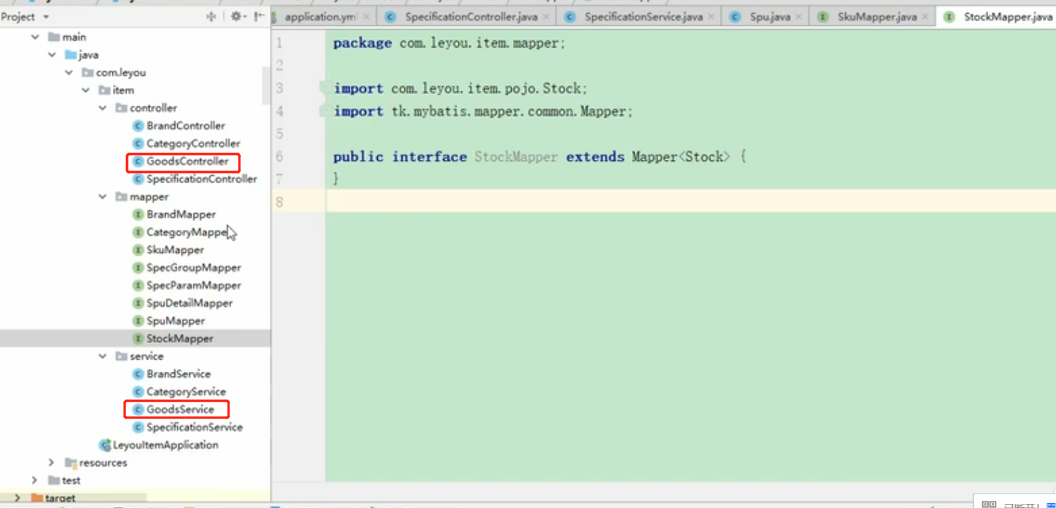Click the SpuDetailMapper interface icon
The image size is (1056, 508).
138,303
